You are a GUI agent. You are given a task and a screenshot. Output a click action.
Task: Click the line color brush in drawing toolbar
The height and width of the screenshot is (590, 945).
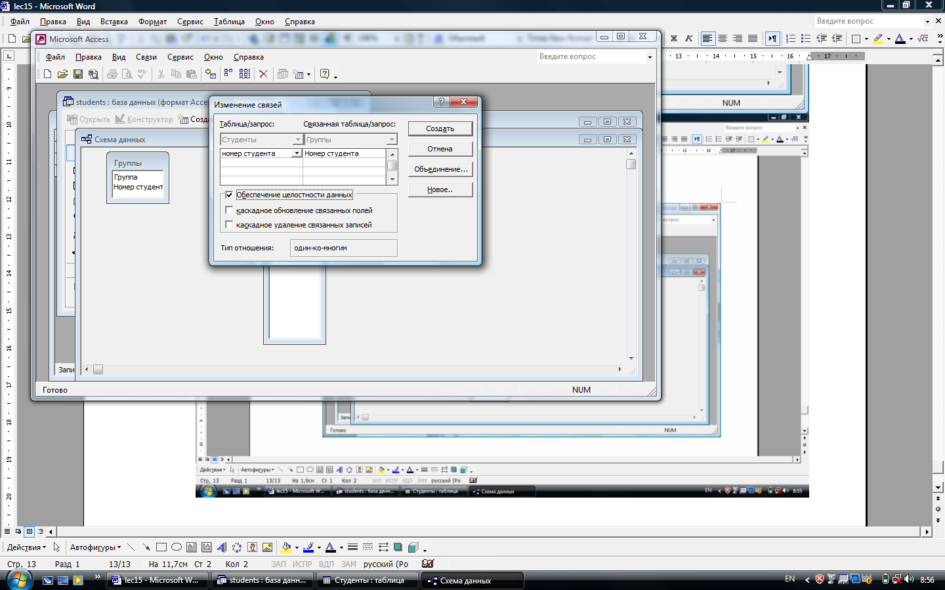(x=308, y=547)
